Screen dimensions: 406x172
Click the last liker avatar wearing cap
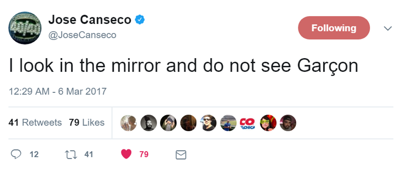(288, 123)
